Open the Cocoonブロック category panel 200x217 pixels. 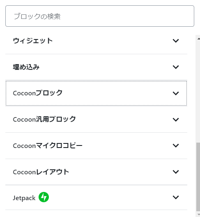click(38, 93)
